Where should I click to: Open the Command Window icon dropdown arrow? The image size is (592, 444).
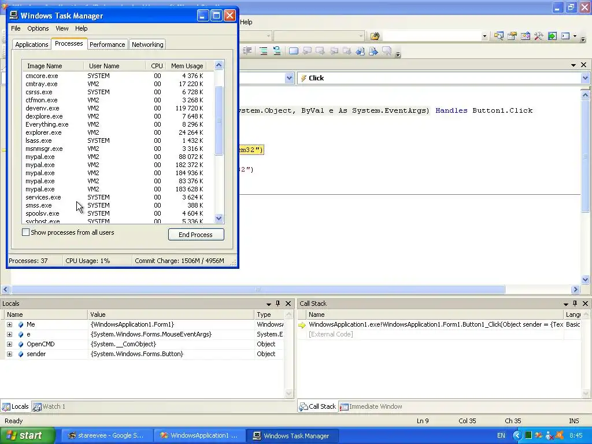(575, 36)
